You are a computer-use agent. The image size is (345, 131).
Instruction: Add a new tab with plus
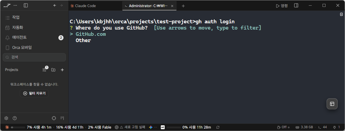tap(183, 6)
